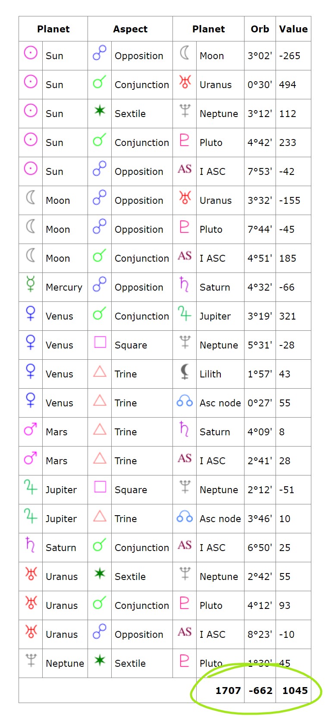
Task: Click the positive total 1707
Action: tap(228, 690)
